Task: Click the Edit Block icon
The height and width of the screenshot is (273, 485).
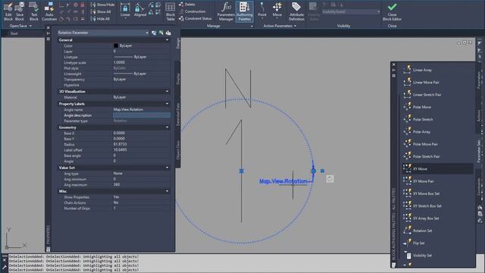Action: 8,11
